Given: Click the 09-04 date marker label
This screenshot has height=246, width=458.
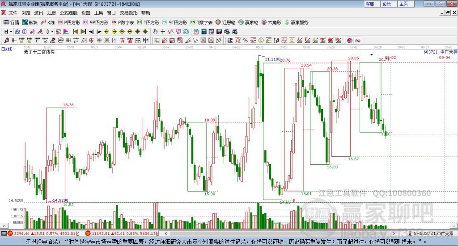Looking at the screenshot, I should click(445, 58).
